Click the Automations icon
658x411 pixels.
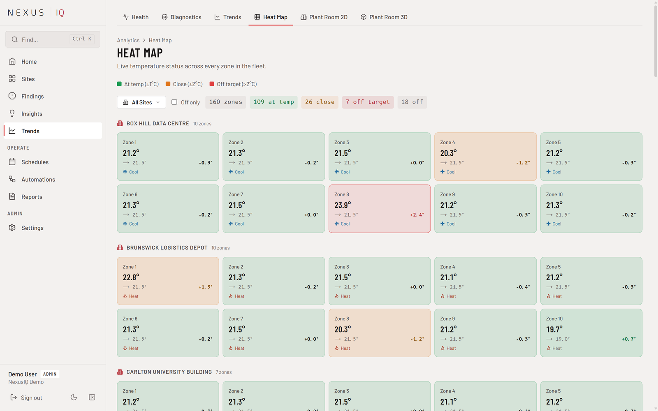[x=12, y=179]
